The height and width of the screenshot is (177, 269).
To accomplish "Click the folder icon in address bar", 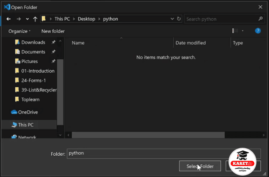I will [44, 19].
